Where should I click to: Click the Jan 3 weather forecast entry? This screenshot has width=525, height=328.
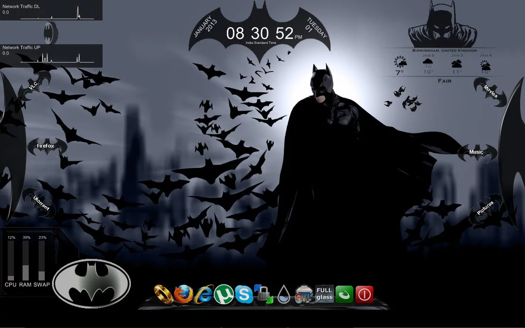pyautogui.click(x=456, y=64)
